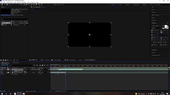Expand the Tracker panel
This screenshot has width=170, height=95.
point(153,53)
